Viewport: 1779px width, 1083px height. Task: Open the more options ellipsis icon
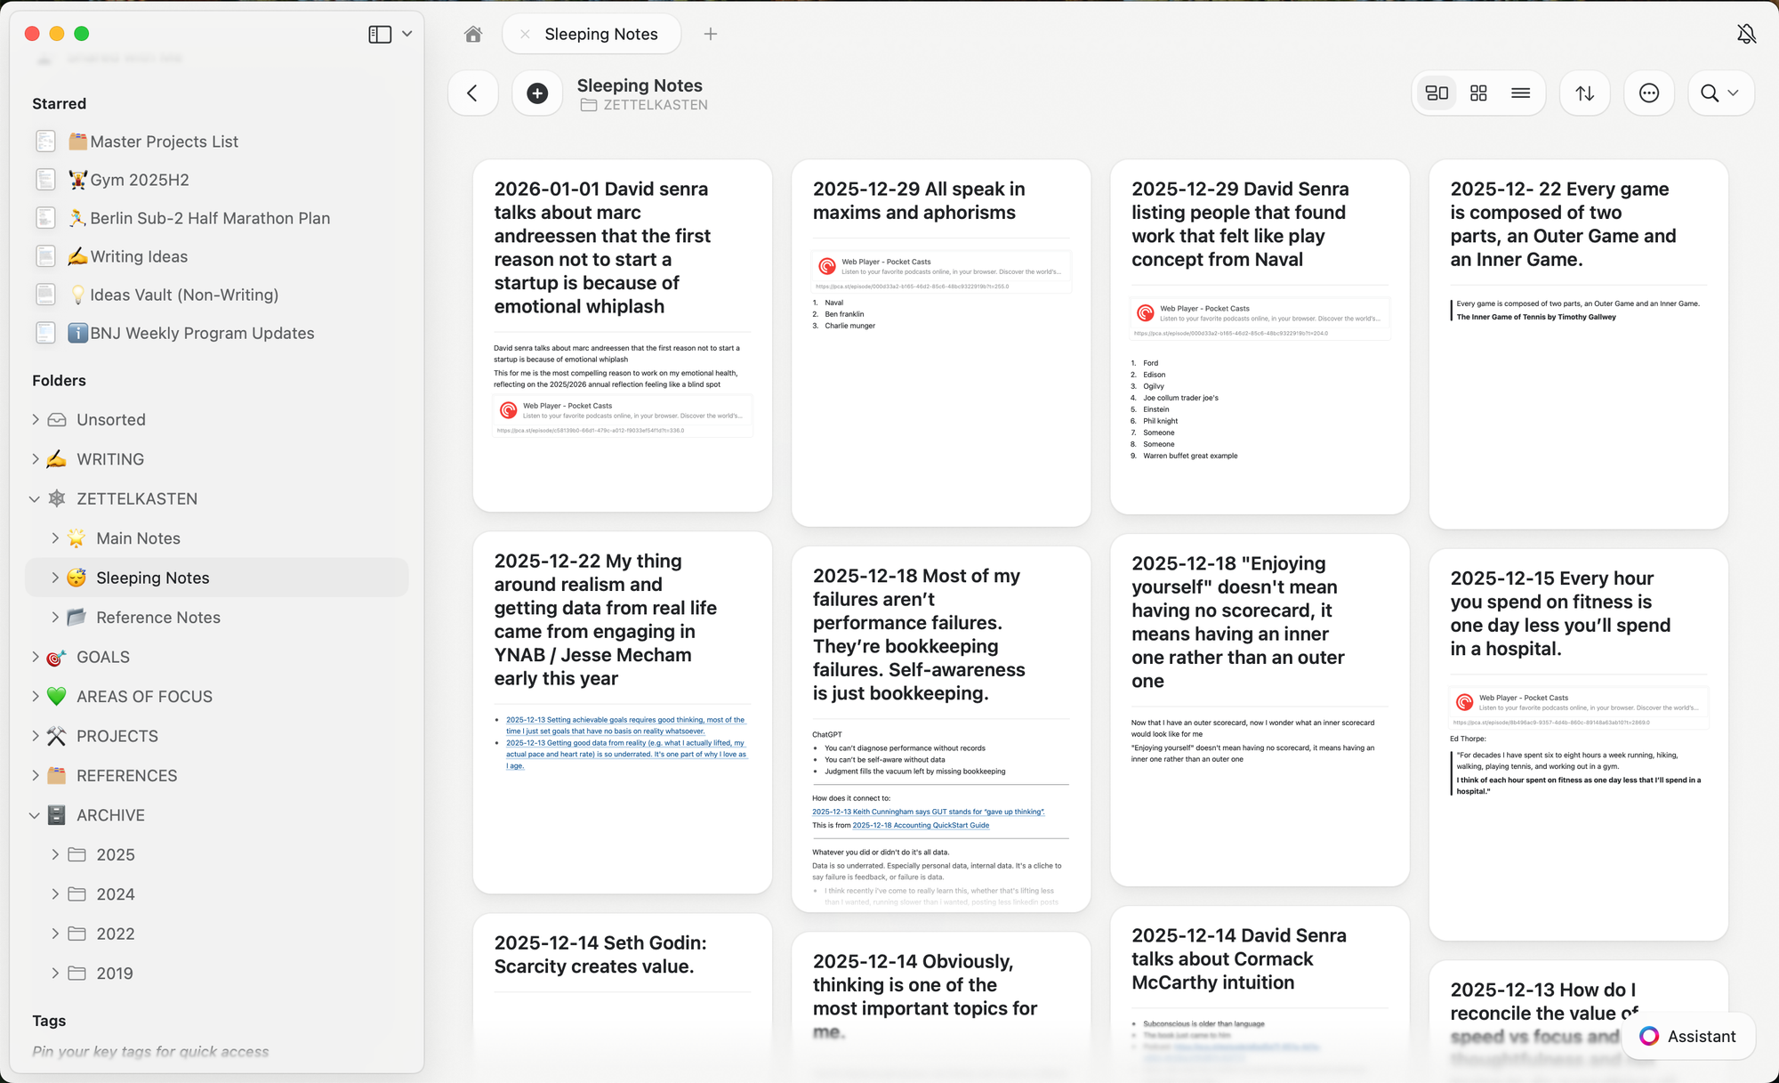pos(1649,93)
